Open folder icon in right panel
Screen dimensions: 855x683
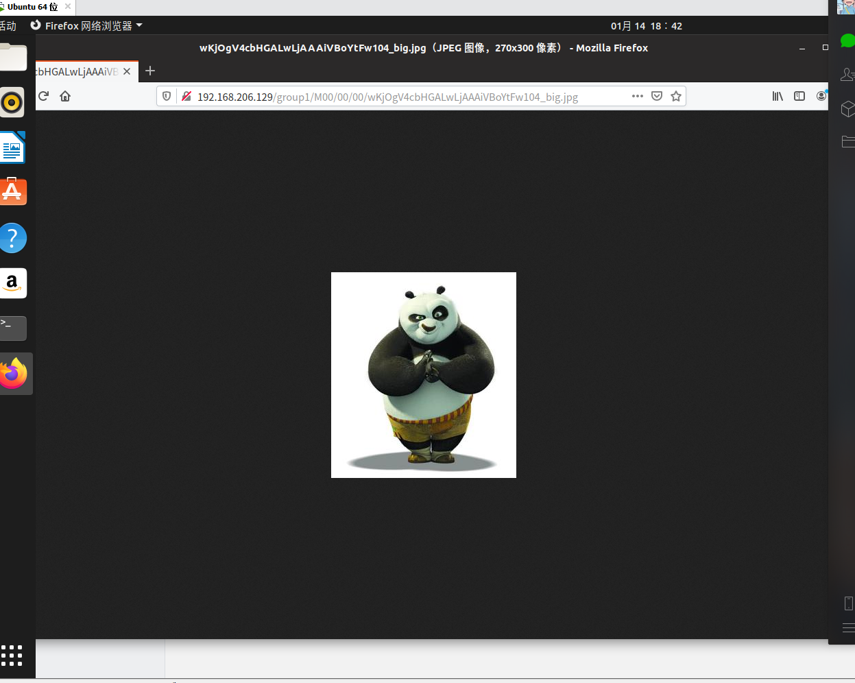coord(848,141)
